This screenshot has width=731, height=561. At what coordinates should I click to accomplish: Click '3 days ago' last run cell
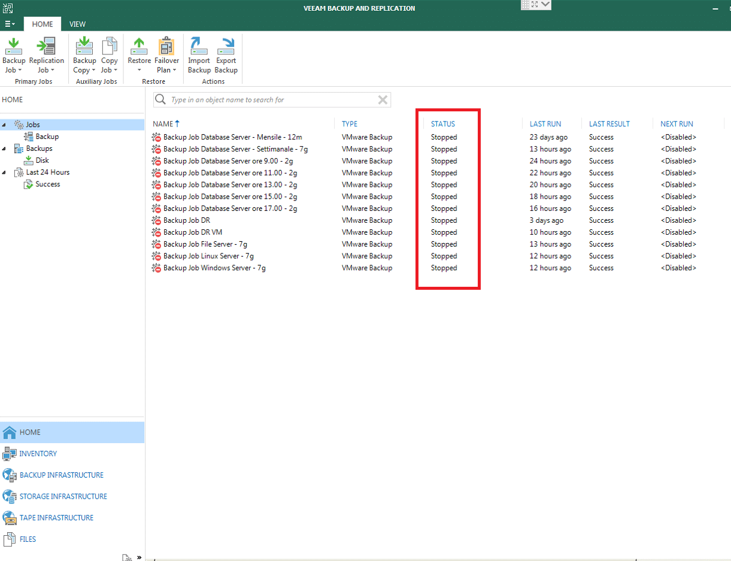click(546, 220)
